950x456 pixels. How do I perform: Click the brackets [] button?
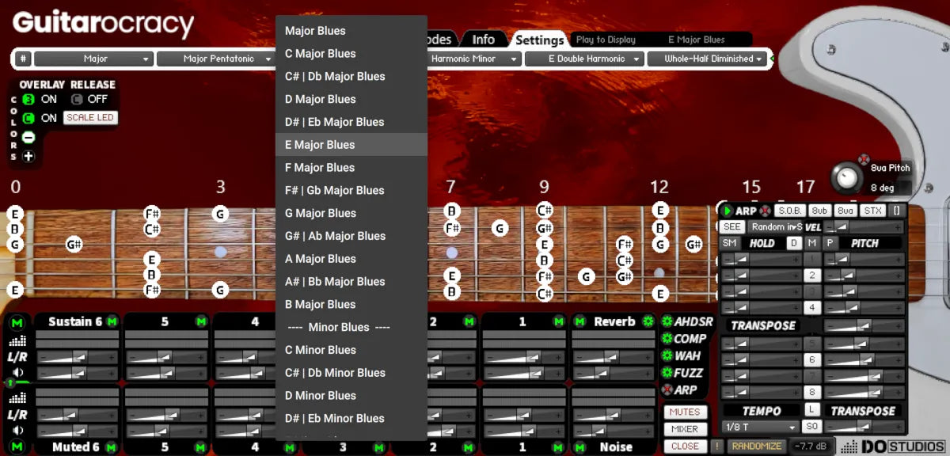pos(896,211)
